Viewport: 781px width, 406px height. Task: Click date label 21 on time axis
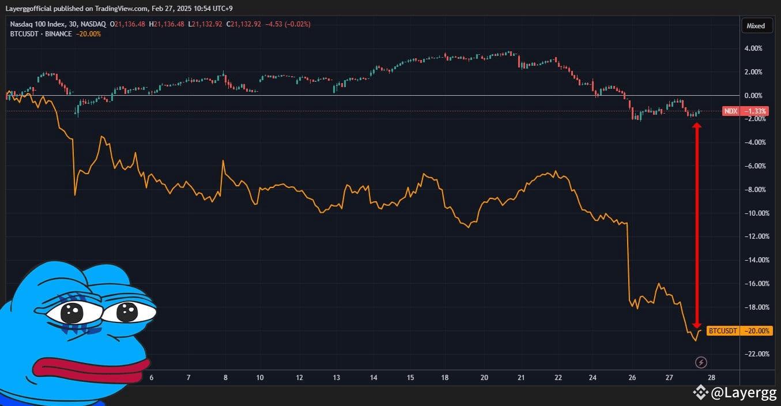click(521, 378)
